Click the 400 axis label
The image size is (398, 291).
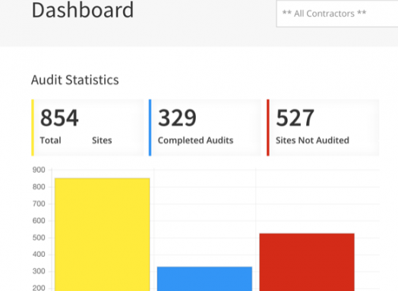coord(39,255)
